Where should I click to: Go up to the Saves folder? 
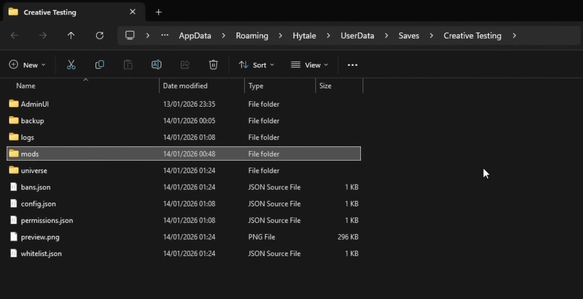coord(70,35)
